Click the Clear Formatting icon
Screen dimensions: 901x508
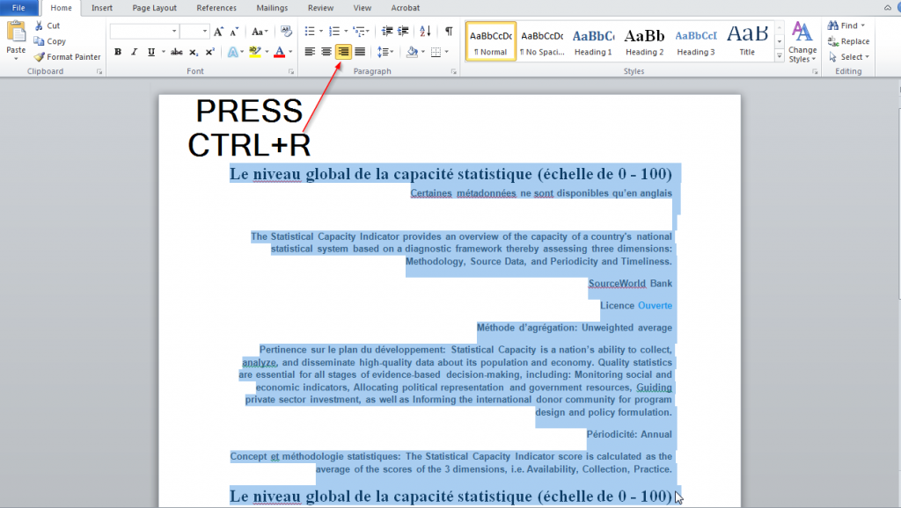pyautogui.click(x=286, y=32)
